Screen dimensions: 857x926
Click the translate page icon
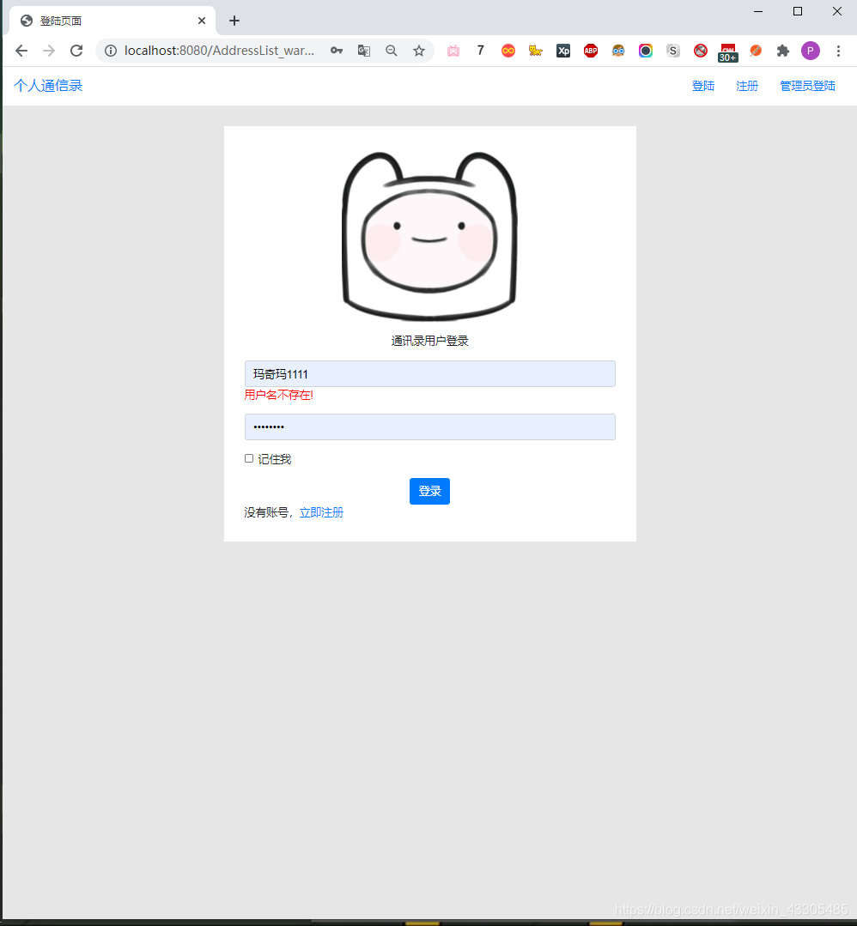point(364,51)
